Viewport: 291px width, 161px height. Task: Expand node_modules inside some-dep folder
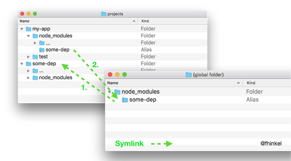tap(28, 78)
